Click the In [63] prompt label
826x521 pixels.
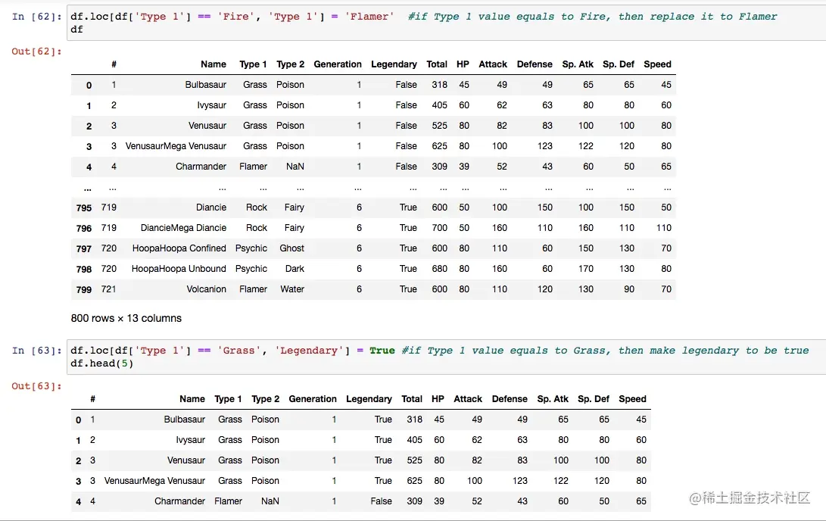(x=37, y=351)
